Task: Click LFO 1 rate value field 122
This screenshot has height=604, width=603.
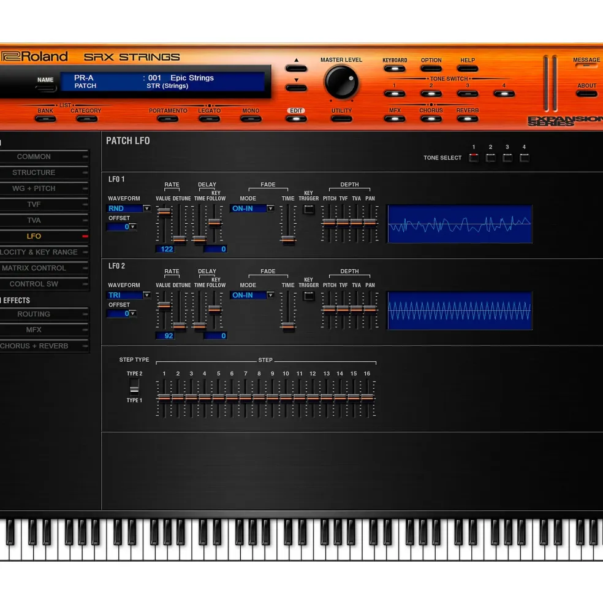Action: (165, 249)
